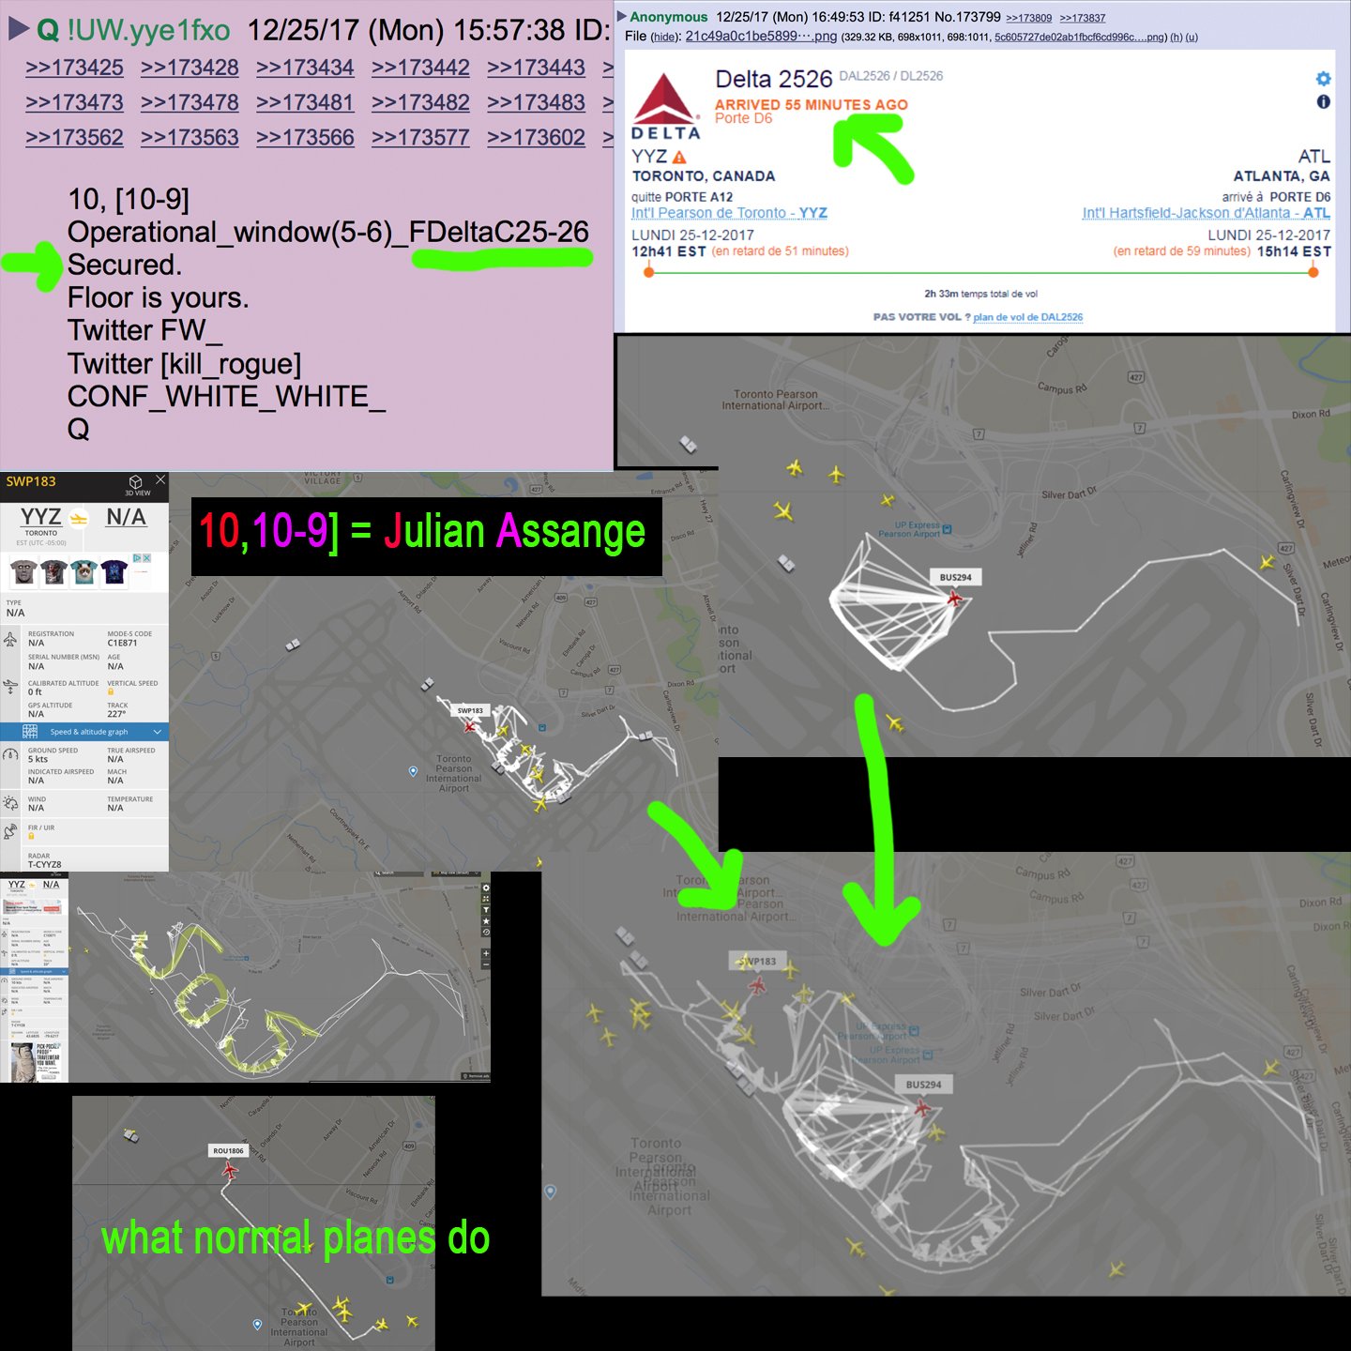Close the t-shirt advertisement
This screenshot has width=1351, height=1351.
(x=146, y=558)
